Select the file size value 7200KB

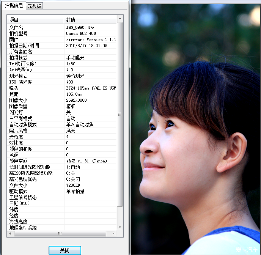pyautogui.click(x=73, y=185)
